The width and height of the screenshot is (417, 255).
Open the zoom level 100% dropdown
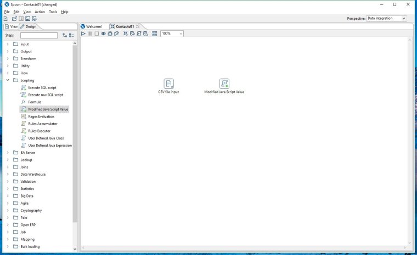172,33
